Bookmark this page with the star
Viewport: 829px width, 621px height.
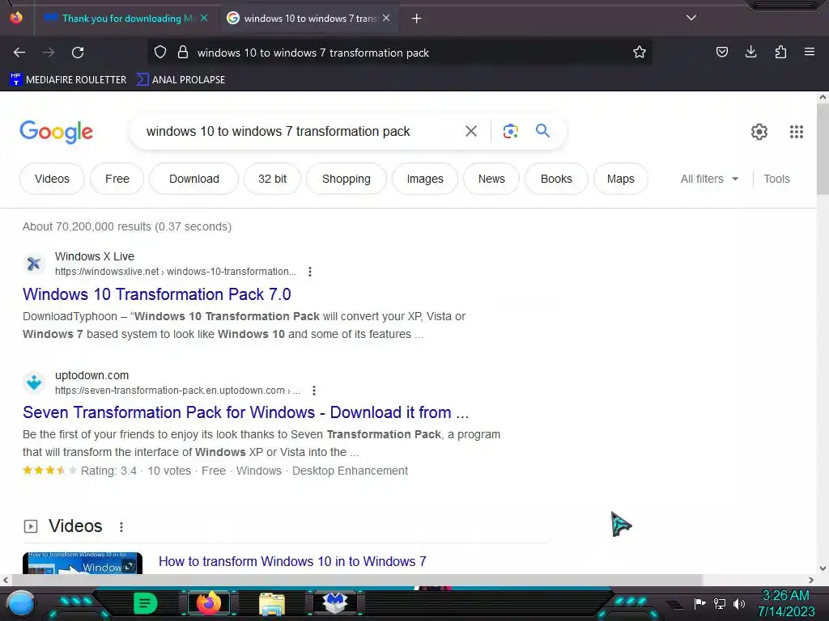pyautogui.click(x=640, y=53)
